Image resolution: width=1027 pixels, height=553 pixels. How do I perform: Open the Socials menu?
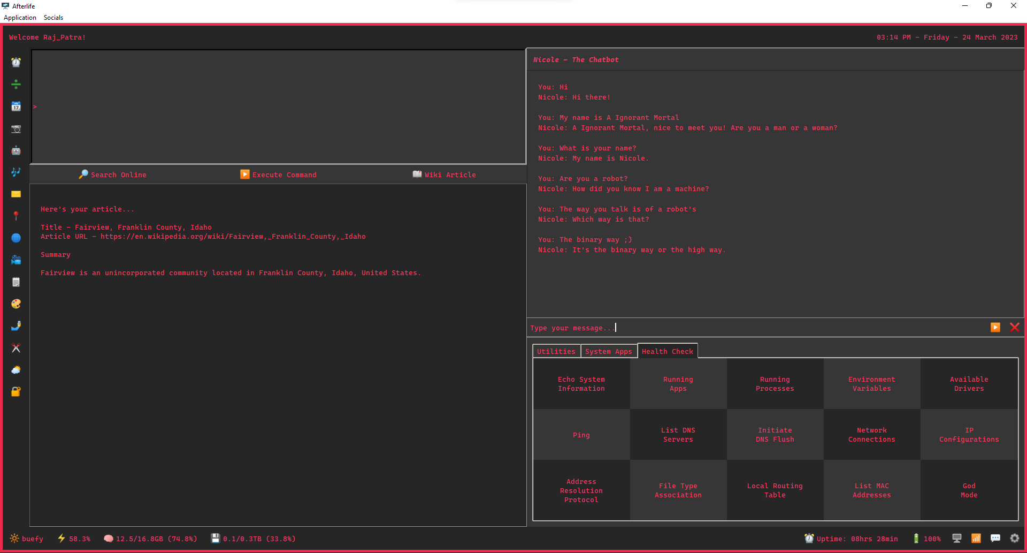pos(53,18)
